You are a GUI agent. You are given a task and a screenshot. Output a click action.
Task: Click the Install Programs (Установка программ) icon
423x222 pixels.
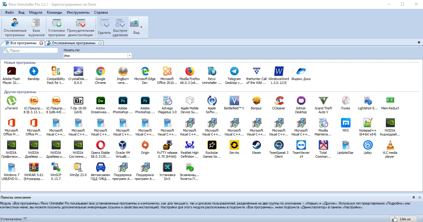56,27
